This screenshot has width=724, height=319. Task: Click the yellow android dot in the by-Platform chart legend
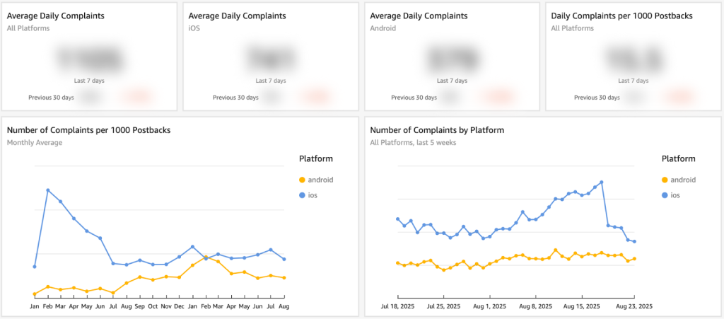(665, 180)
